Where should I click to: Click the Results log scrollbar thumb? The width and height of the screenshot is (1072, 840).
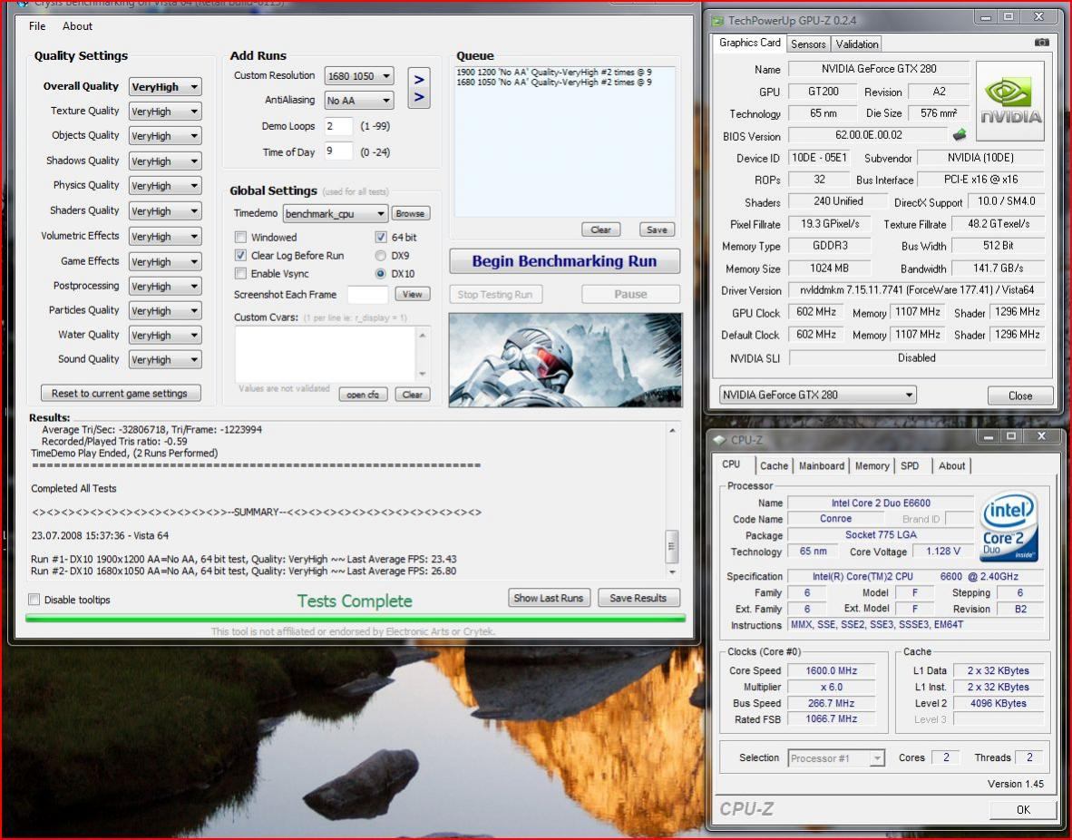tap(671, 546)
